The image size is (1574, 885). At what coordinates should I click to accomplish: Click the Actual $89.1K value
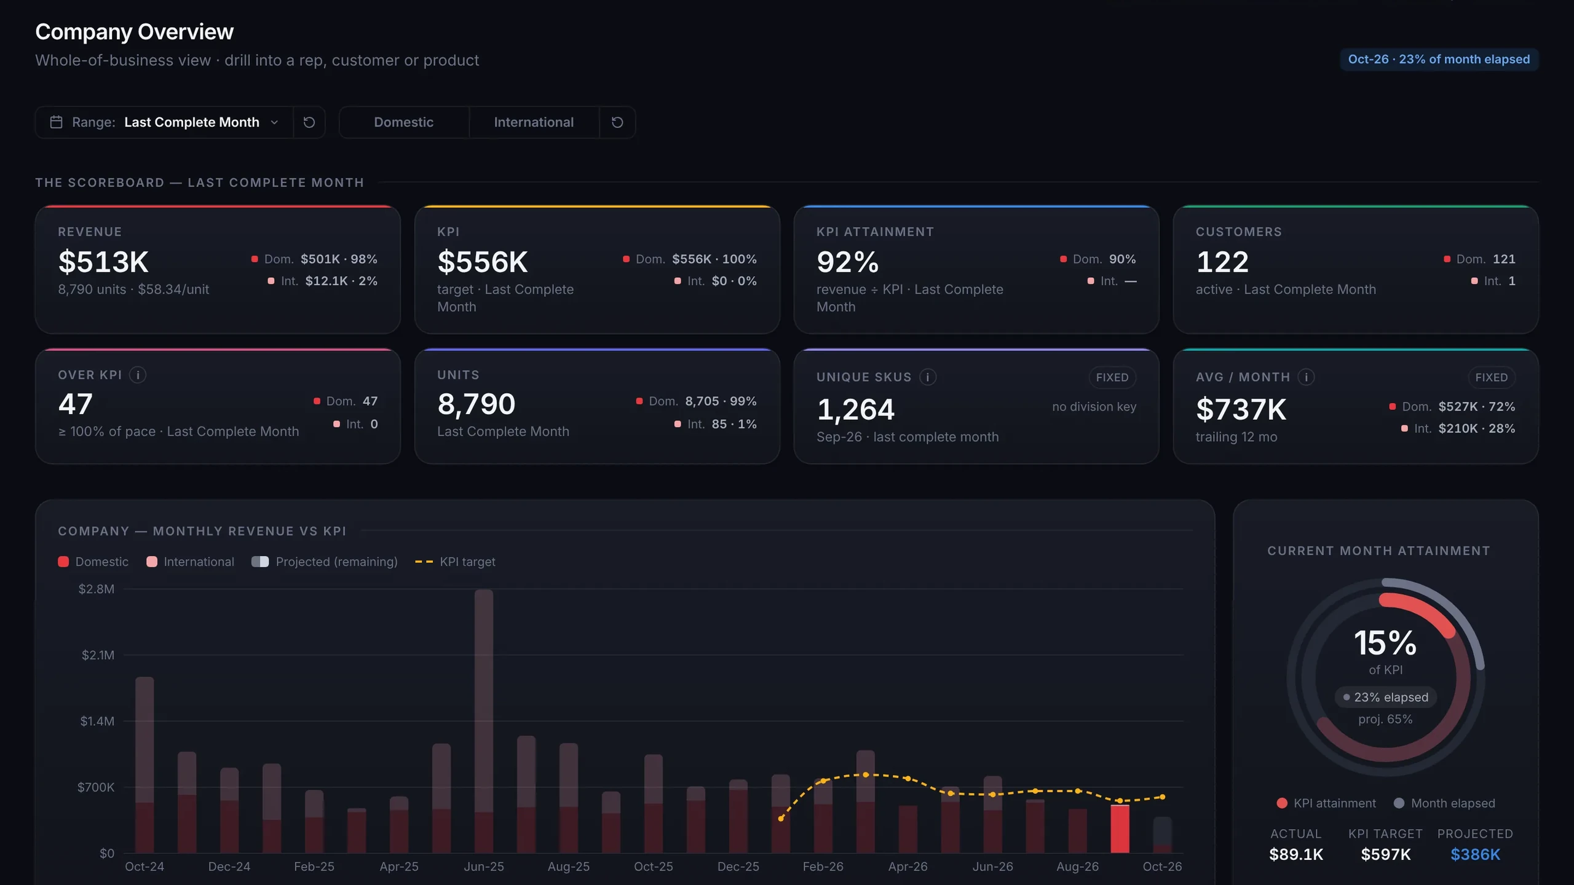tap(1296, 855)
